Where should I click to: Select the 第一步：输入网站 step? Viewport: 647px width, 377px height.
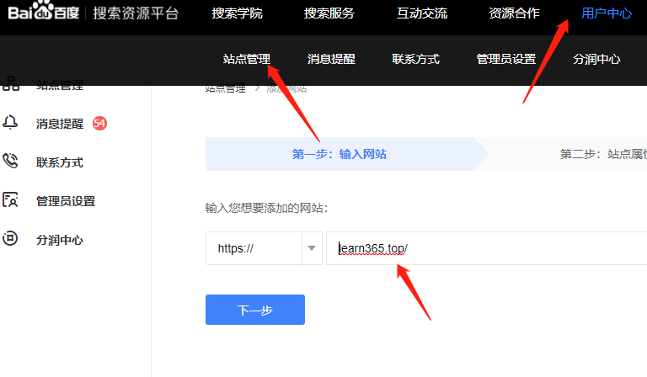click(340, 154)
